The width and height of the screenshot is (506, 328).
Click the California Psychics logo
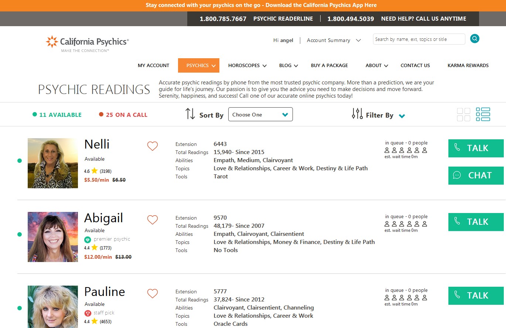(87, 44)
